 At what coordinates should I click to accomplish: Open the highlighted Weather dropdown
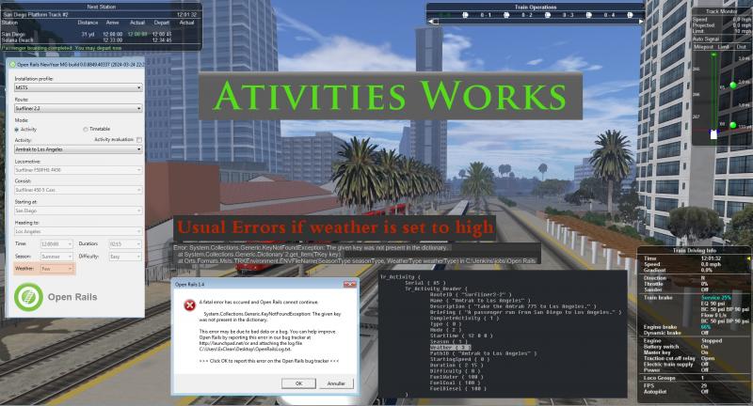click(56, 269)
